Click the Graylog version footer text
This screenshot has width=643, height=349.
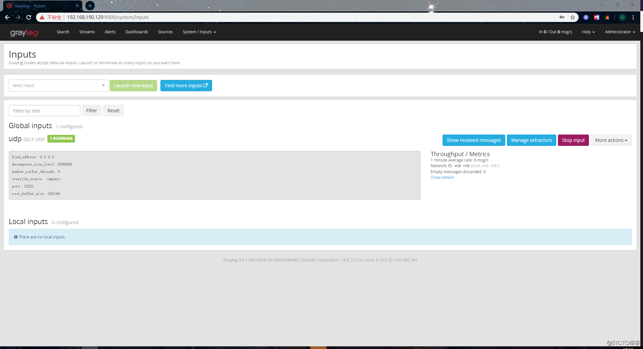320,260
